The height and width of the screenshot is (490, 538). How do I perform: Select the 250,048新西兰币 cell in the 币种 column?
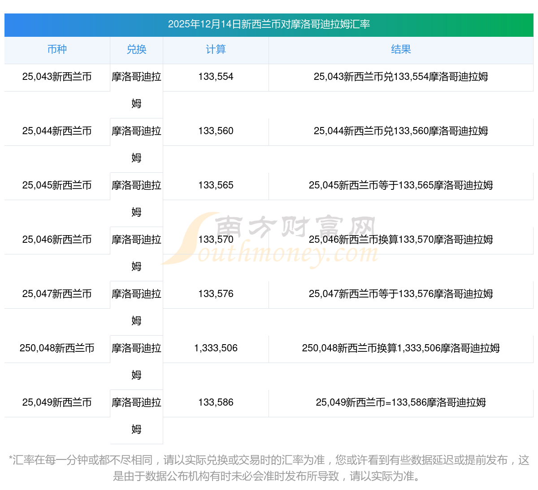coord(57,348)
